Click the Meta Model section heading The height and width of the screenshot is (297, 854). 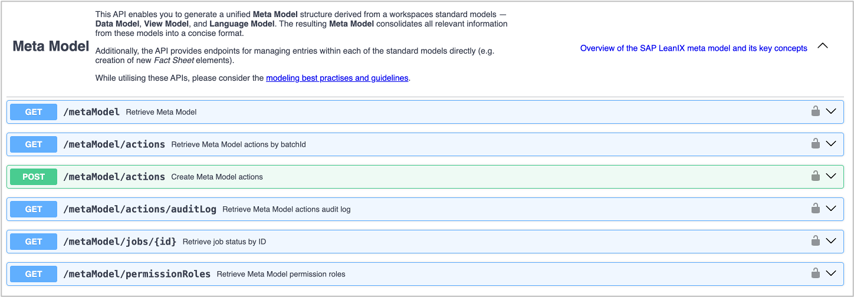[x=51, y=47]
